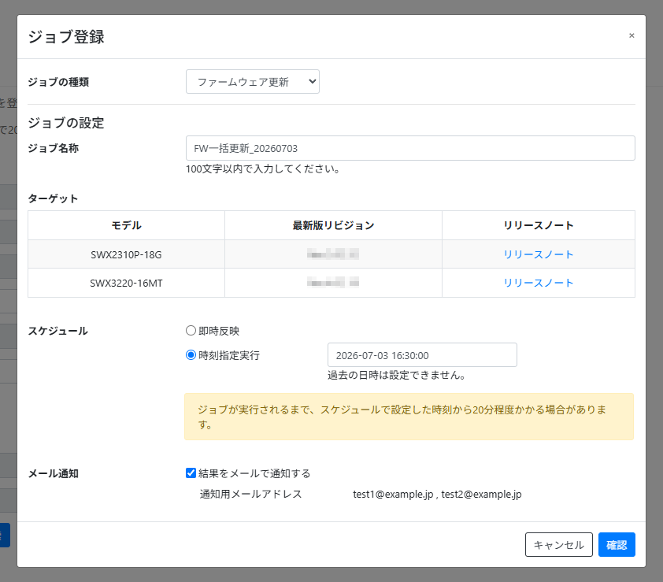The image size is (663, 582).
Task: Close the ジョブ登録 dialog with the × icon
Action: [x=632, y=35]
